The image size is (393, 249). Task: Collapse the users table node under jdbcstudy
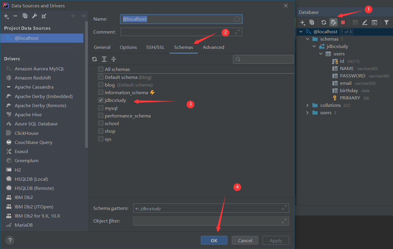321,54
